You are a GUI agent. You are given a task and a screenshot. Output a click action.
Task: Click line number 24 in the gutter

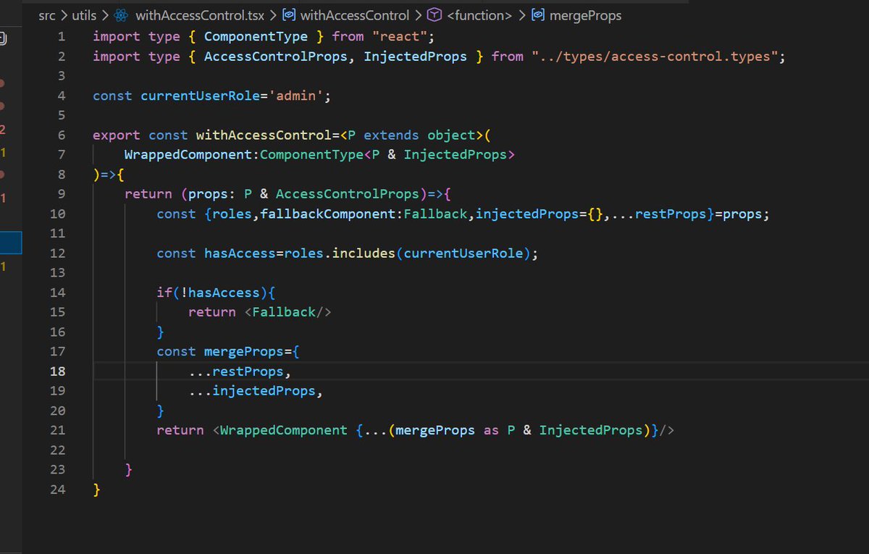(58, 490)
